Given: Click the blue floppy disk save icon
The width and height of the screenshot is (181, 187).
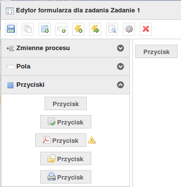Looking at the screenshot, I should tap(11, 29).
